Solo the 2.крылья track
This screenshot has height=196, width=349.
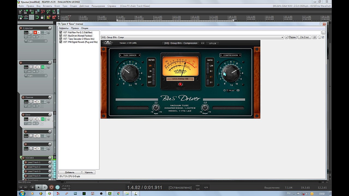[x=38, y=32]
